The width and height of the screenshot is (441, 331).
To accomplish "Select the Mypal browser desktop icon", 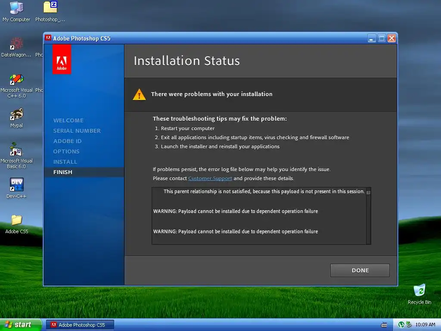I will coord(16,118).
